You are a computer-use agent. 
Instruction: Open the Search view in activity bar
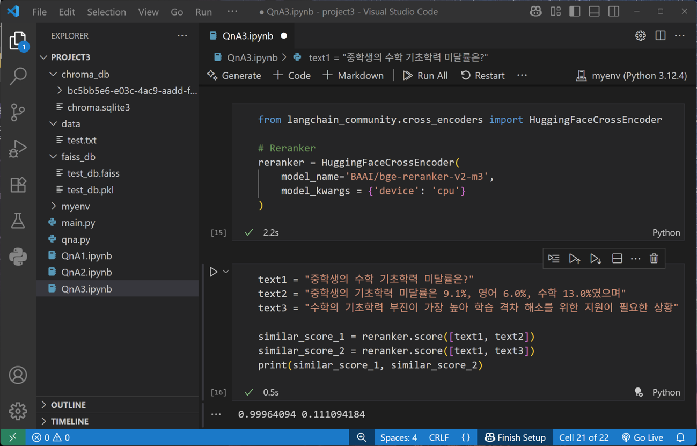tap(18, 76)
